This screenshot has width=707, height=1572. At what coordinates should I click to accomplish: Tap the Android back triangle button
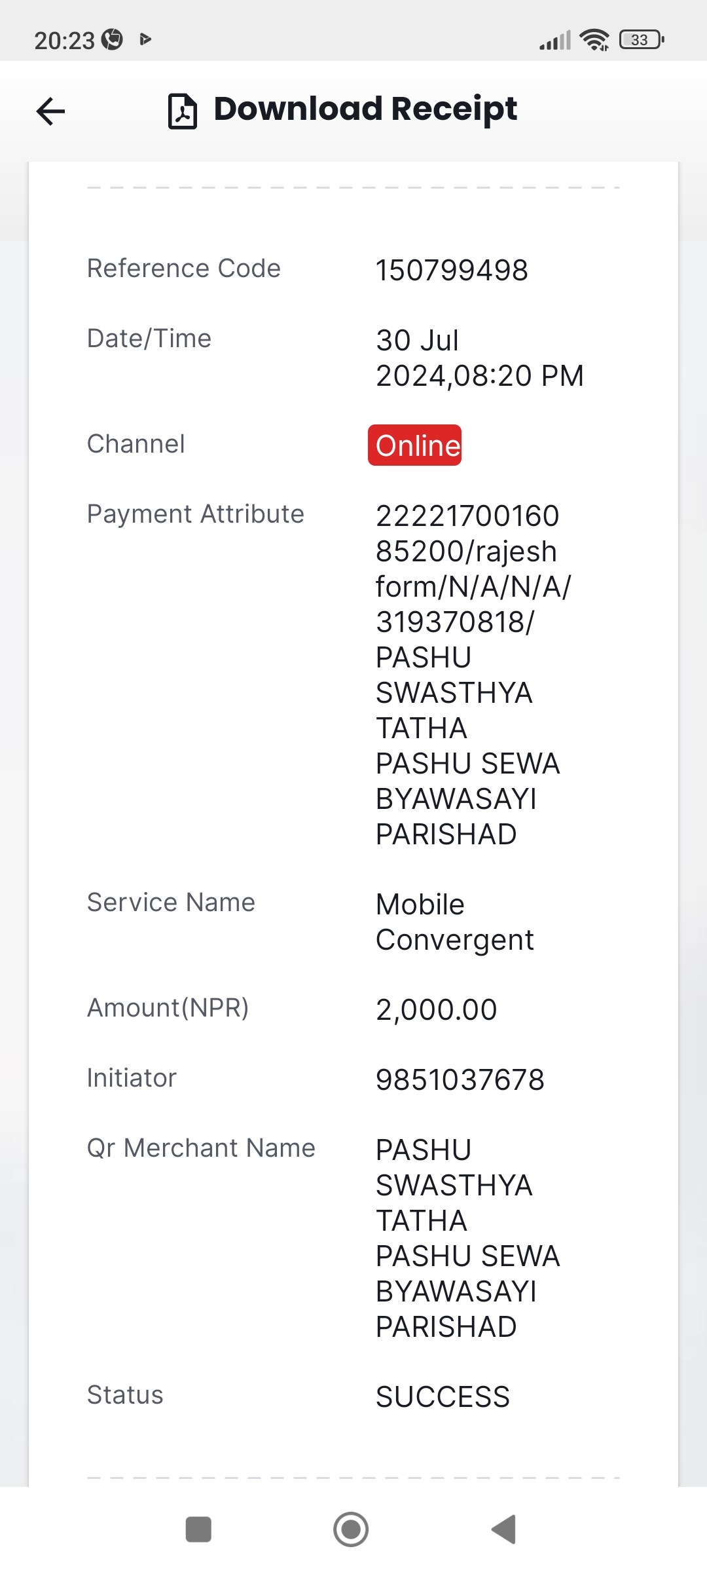click(504, 1529)
